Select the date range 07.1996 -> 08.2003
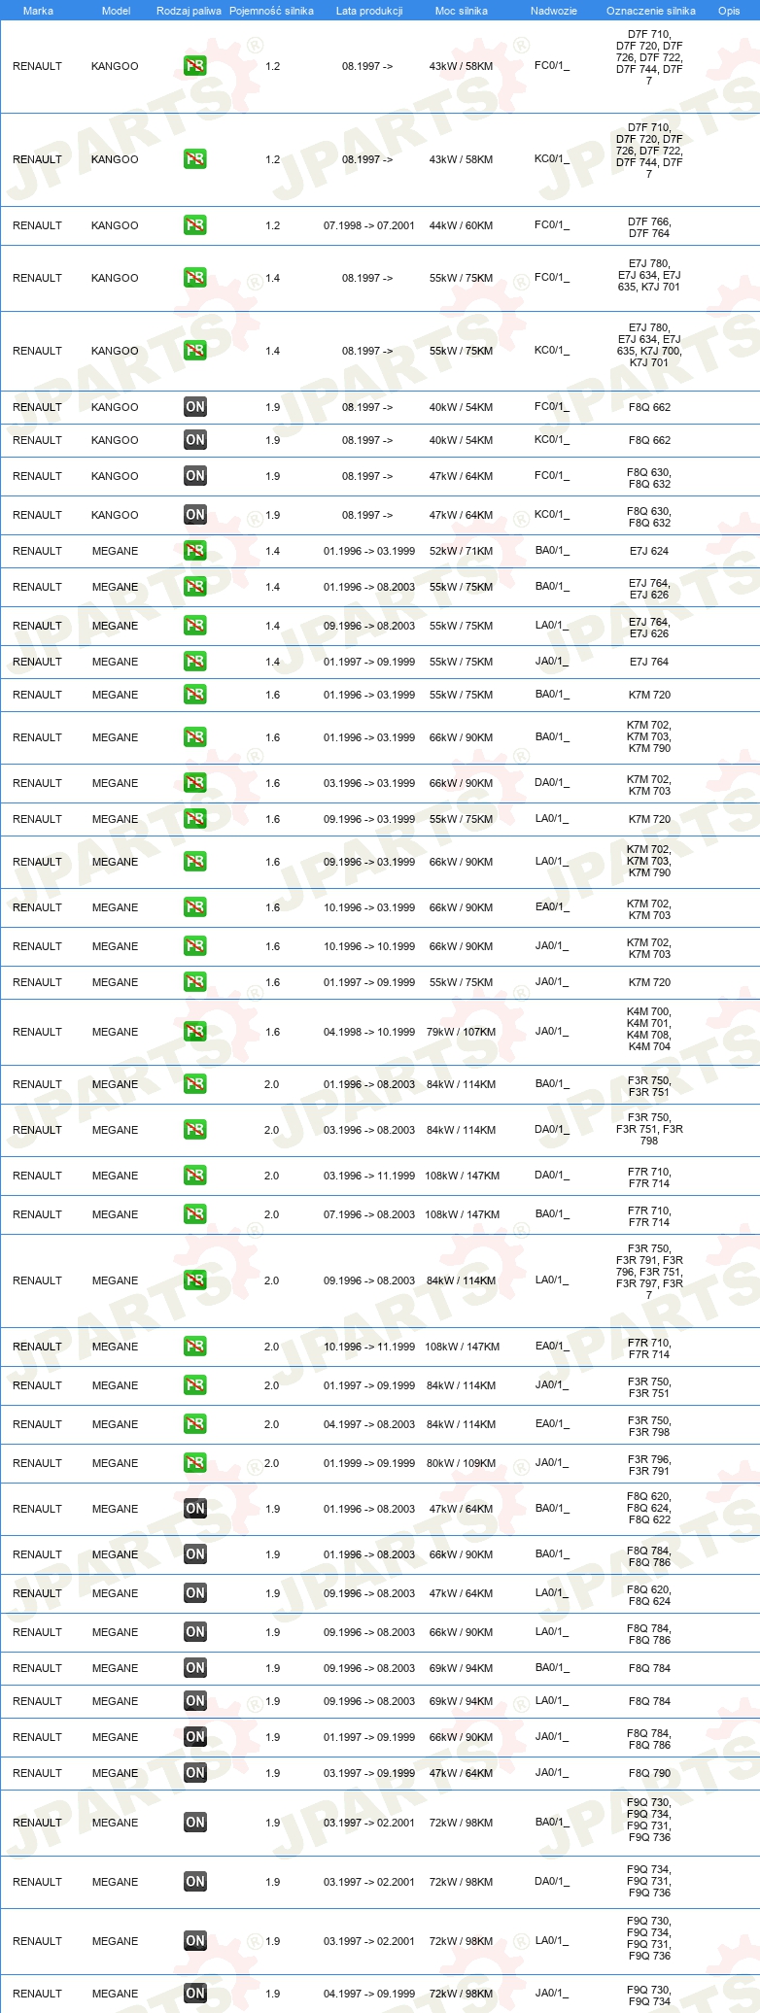Image resolution: width=760 pixels, height=2013 pixels. point(369,1214)
